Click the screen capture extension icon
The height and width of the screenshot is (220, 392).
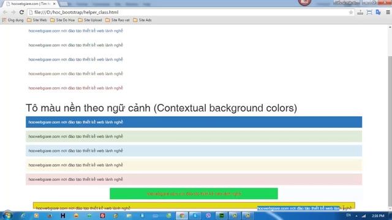point(369,12)
